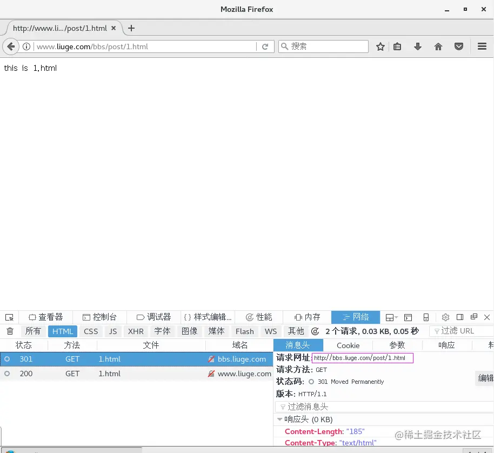This screenshot has height=453, width=494.
Task: Open the 响应 response detail tab
Action: pos(447,345)
